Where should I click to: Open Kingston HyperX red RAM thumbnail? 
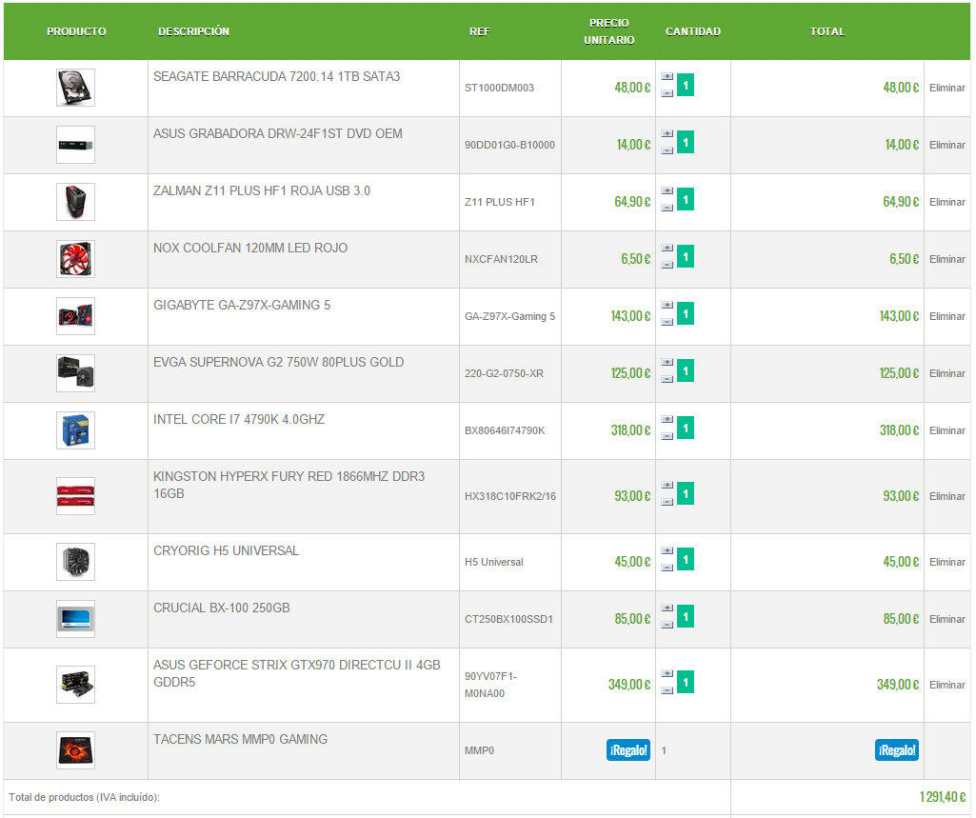75,497
